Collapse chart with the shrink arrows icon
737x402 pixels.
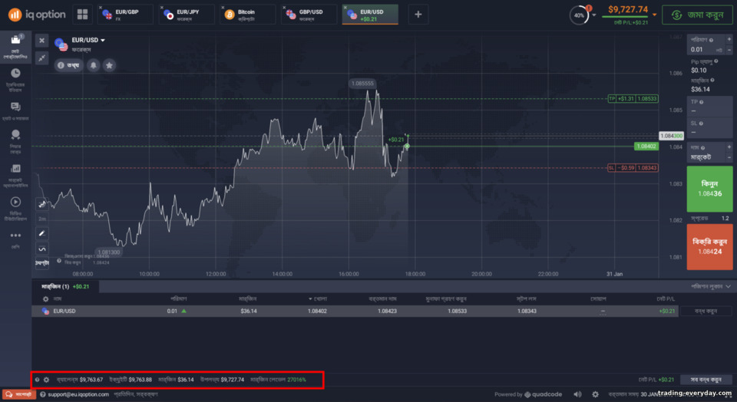(x=41, y=58)
